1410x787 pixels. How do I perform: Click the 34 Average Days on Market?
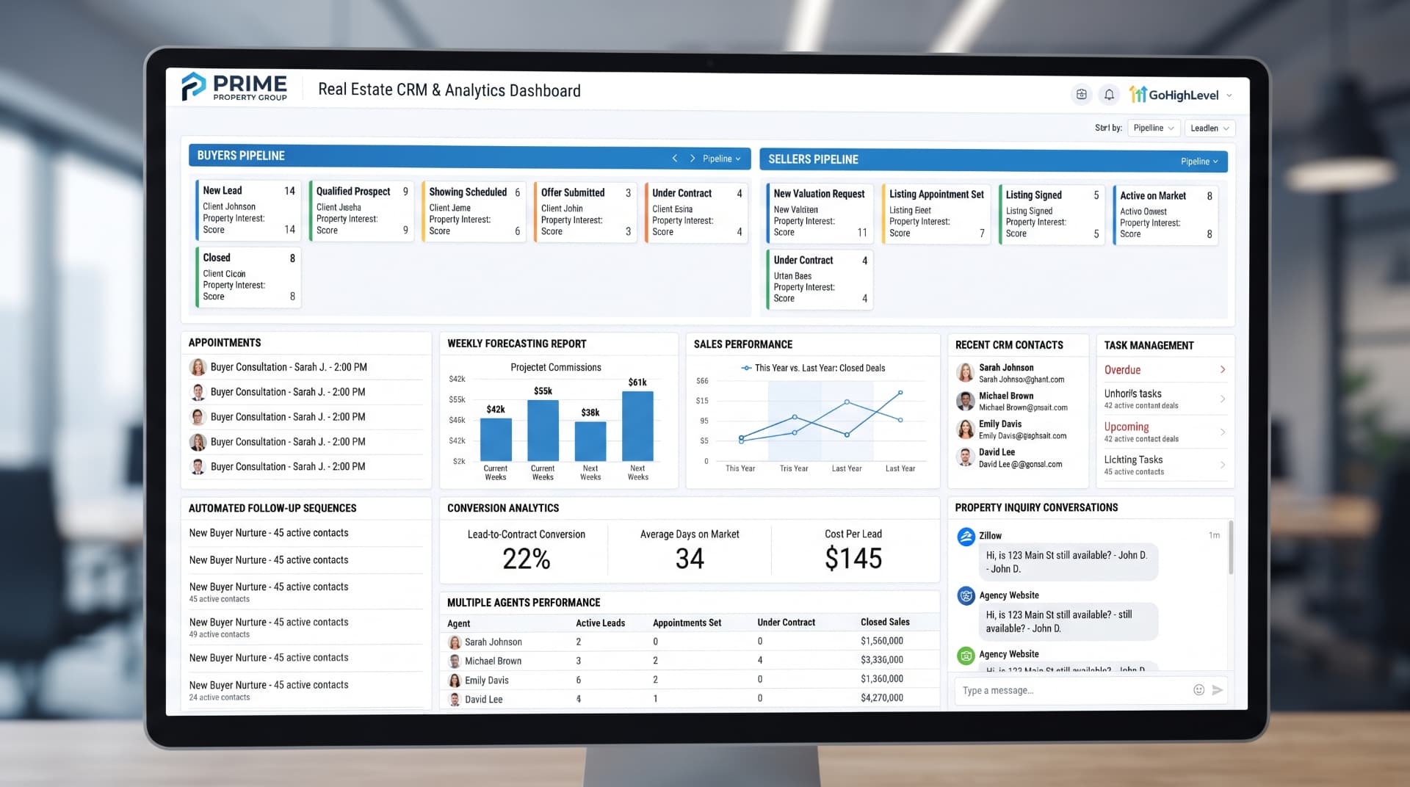point(690,559)
